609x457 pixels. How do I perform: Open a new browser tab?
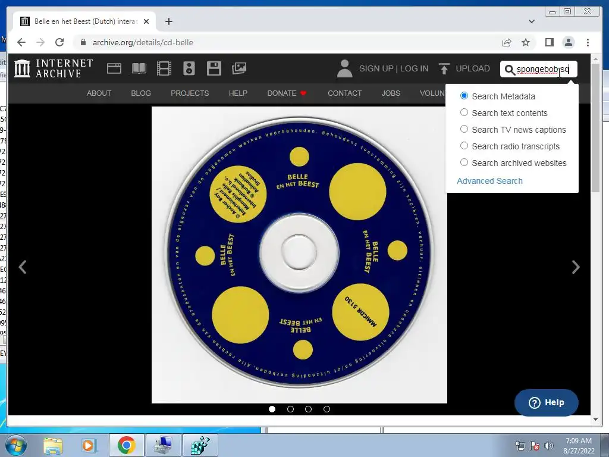click(x=168, y=21)
